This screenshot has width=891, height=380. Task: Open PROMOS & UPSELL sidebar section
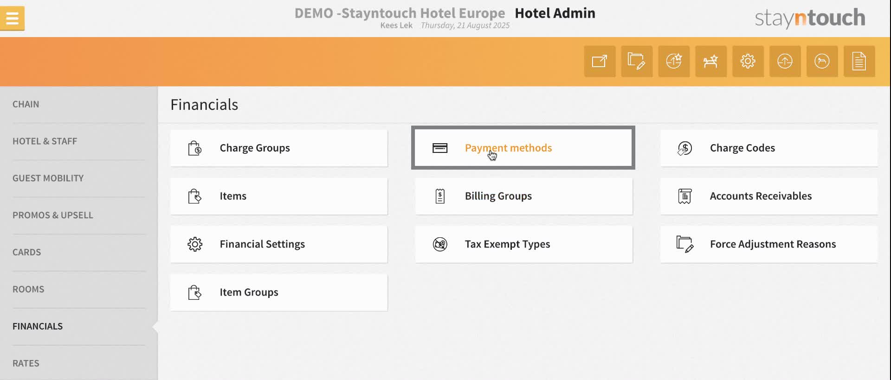coord(53,215)
